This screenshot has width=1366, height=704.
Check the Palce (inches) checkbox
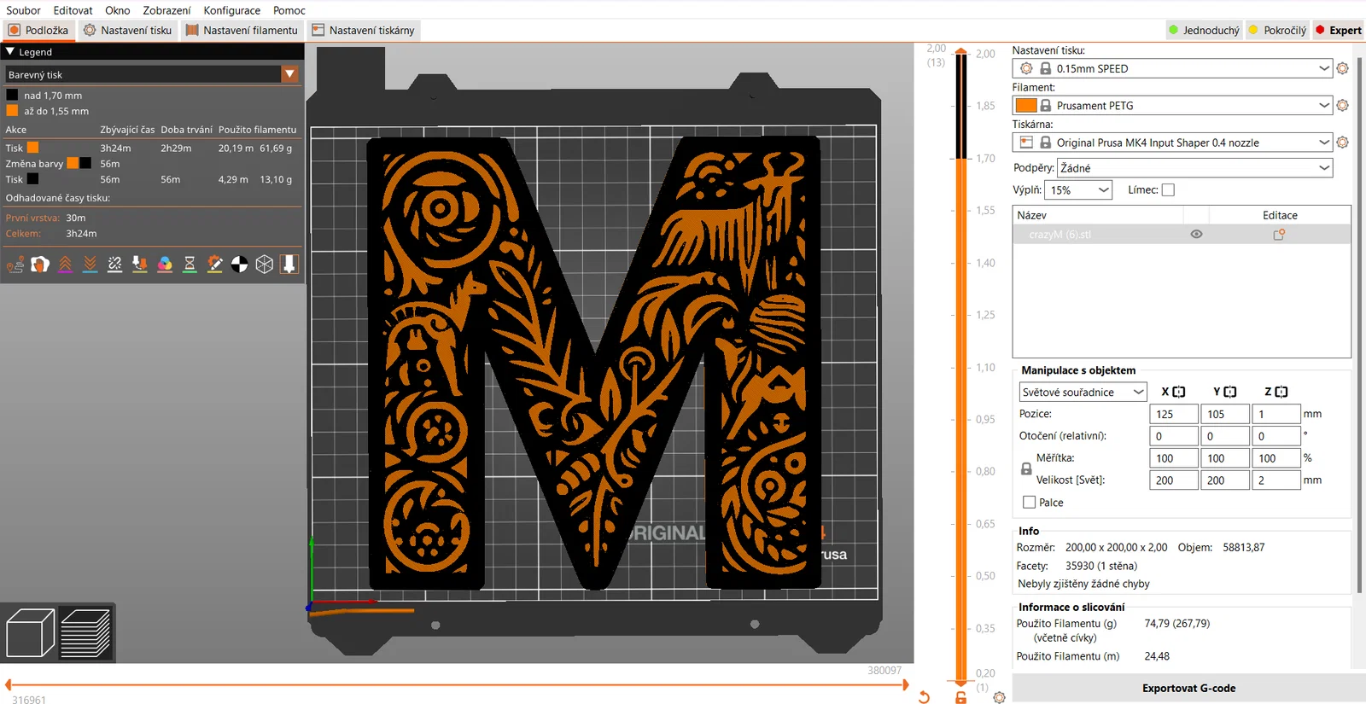(1029, 503)
